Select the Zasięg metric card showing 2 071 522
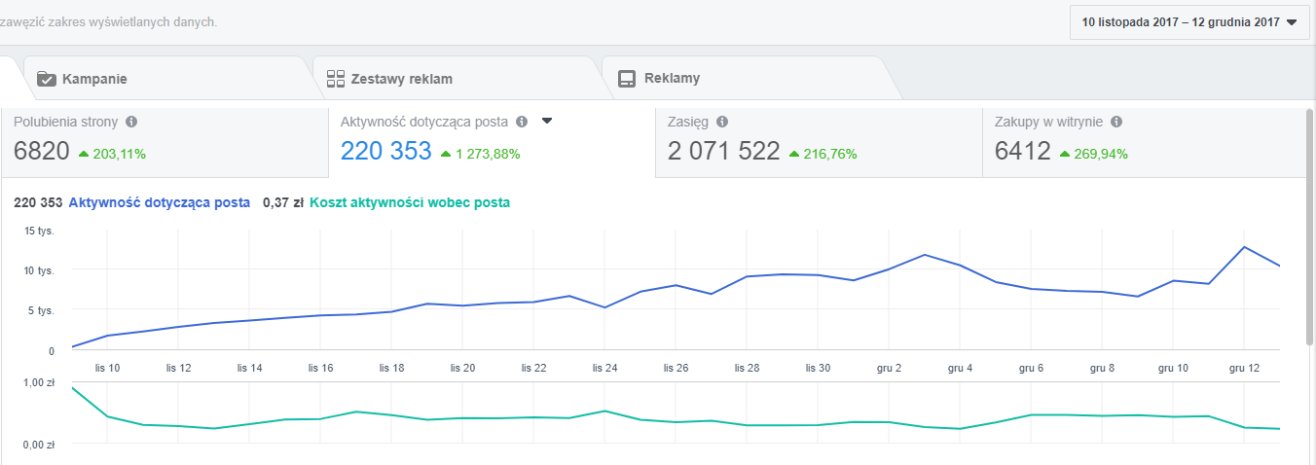Screen dimensions: 1316x465 (x=818, y=142)
